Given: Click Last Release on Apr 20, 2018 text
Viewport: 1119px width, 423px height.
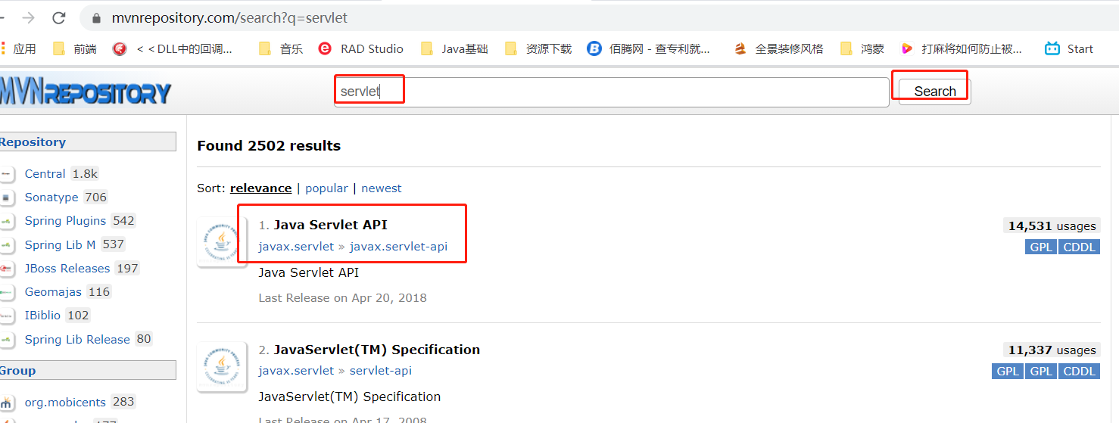Looking at the screenshot, I should (x=343, y=298).
